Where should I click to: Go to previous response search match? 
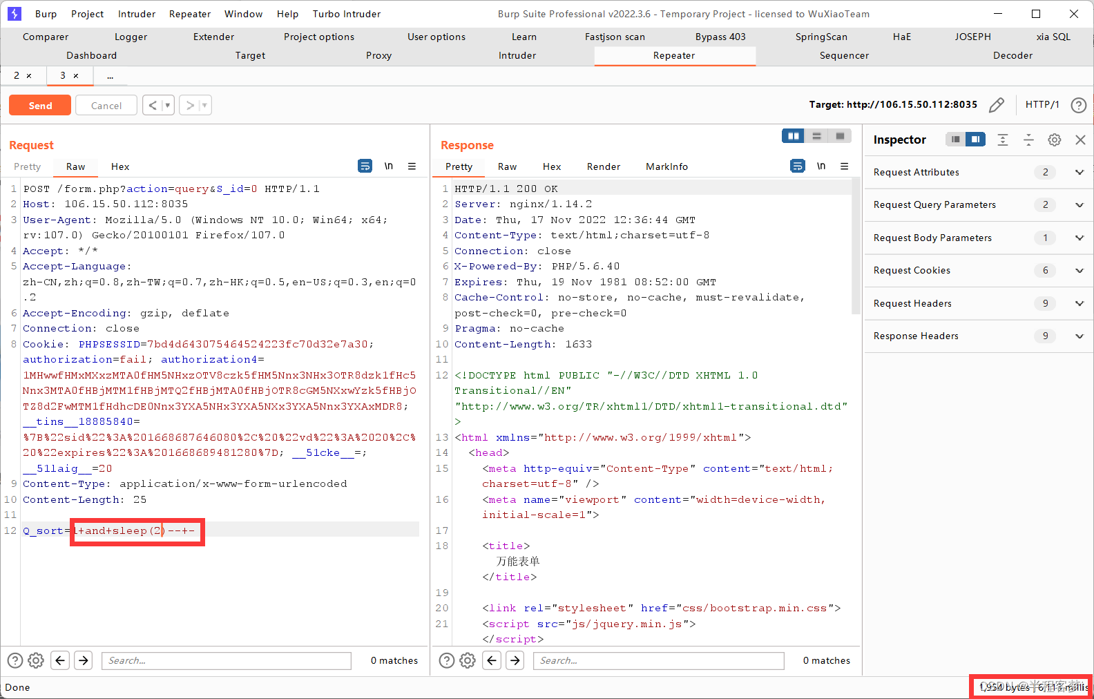[x=492, y=660]
